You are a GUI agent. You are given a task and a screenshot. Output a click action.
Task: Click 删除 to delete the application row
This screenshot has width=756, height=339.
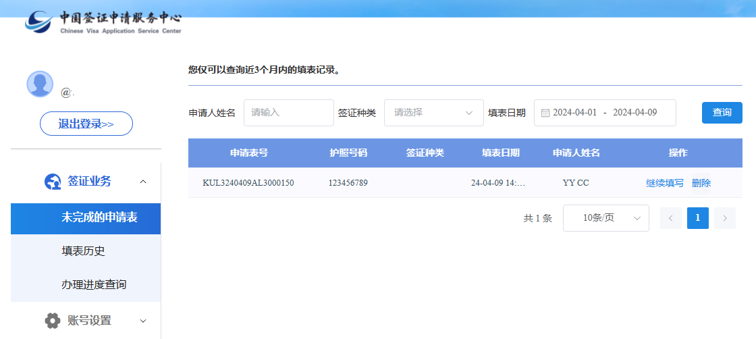[x=701, y=183]
